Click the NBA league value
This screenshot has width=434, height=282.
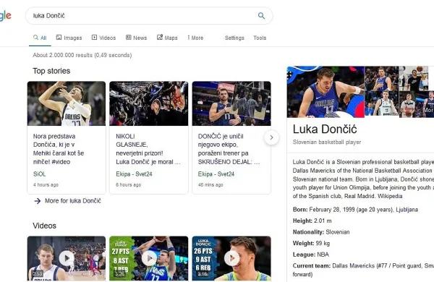323,255
